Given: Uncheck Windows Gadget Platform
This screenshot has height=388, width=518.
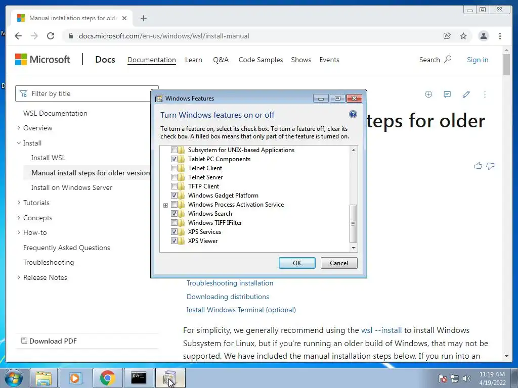Looking at the screenshot, I should pos(174,196).
